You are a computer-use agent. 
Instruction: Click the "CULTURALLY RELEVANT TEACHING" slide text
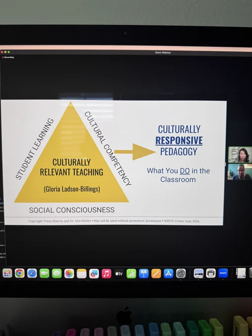72,167
